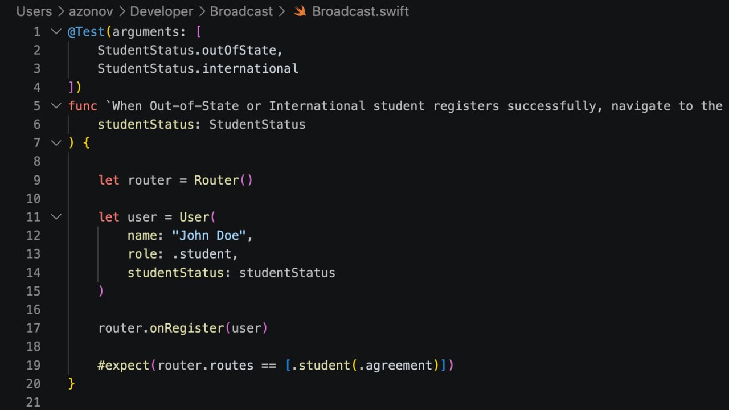Open the Users breadcrumb segment
Image resolution: width=729 pixels, height=410 pixels.
[x=34, y=11]
